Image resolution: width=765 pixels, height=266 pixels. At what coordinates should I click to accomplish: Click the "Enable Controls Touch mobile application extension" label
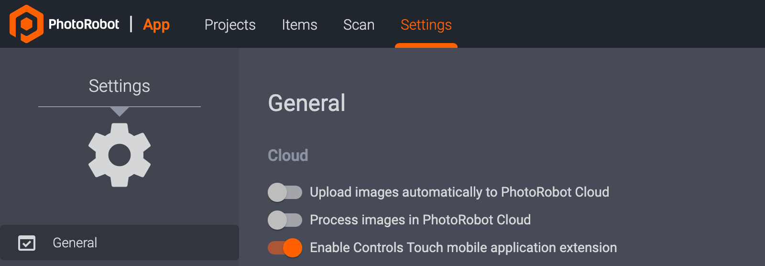[463, 248]
